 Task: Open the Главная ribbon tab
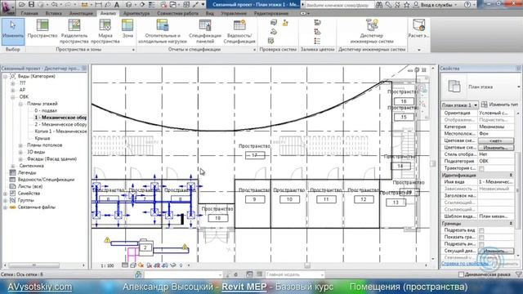29,13
